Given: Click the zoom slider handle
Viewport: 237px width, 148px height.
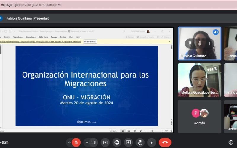Looking at the screenshot, I should [x=152, y=131].
